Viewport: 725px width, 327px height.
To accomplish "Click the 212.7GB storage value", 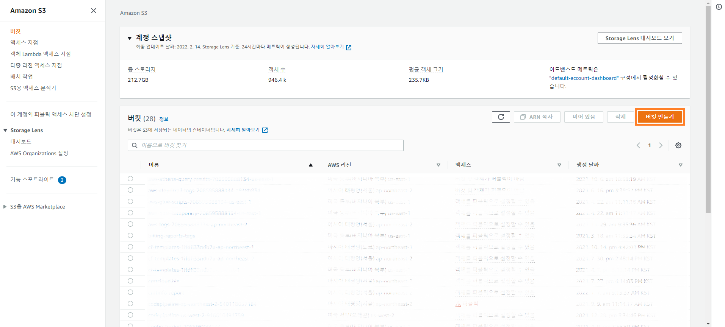I will pyautogui.click(x=138, y=80).
